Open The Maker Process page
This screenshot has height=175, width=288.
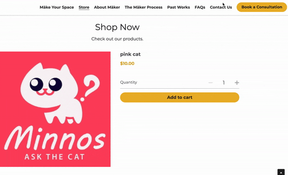coord(144,7)
